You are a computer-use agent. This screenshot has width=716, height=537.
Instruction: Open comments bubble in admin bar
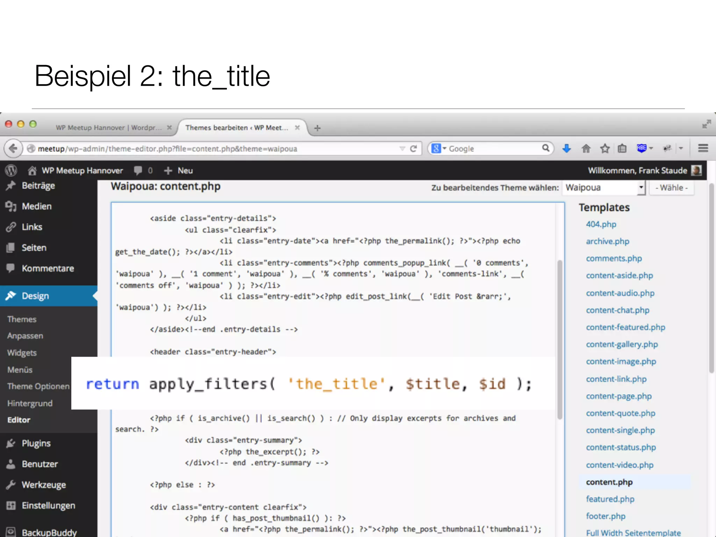(x=143, y=171)
